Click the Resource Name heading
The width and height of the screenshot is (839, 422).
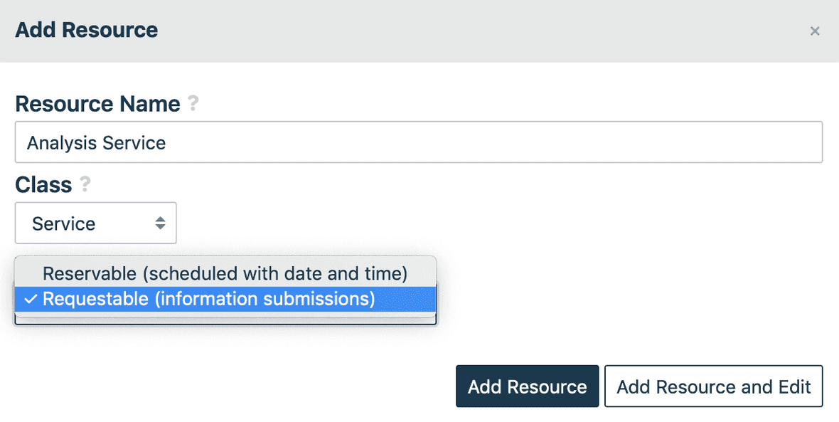point(97,104)
